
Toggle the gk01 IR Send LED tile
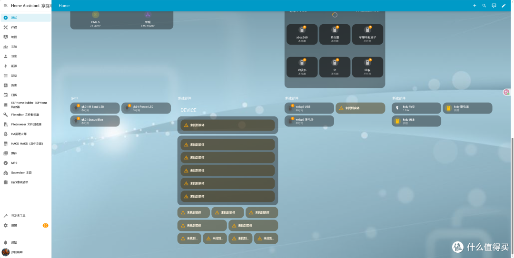(x=95, y=108)
